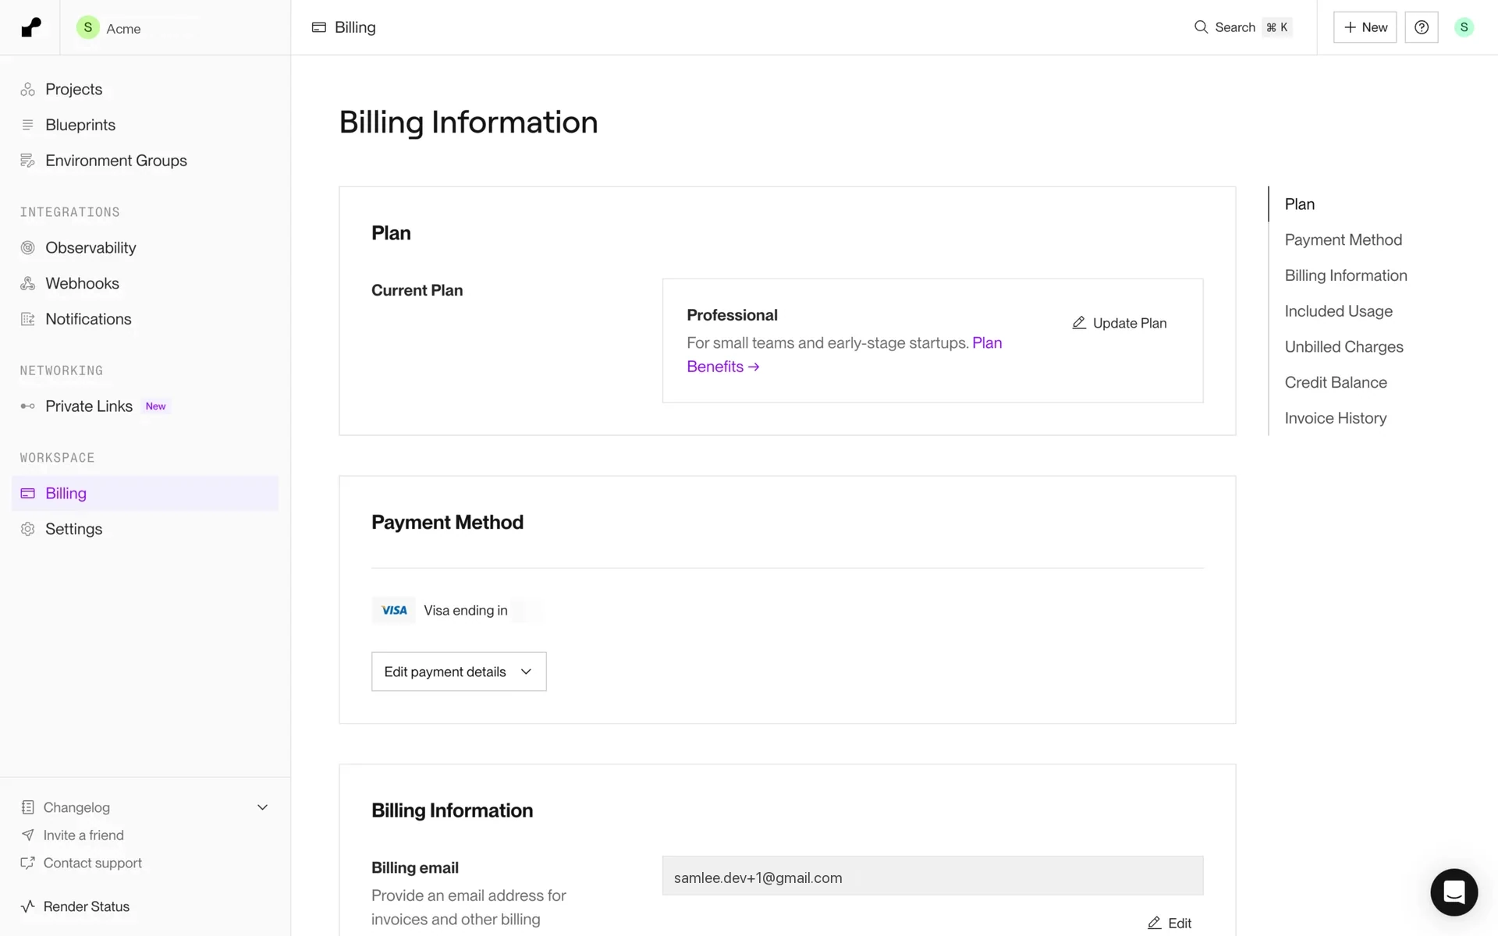Click Edit billing email text
The image size is (1498, 936).
pos(1180,924)
